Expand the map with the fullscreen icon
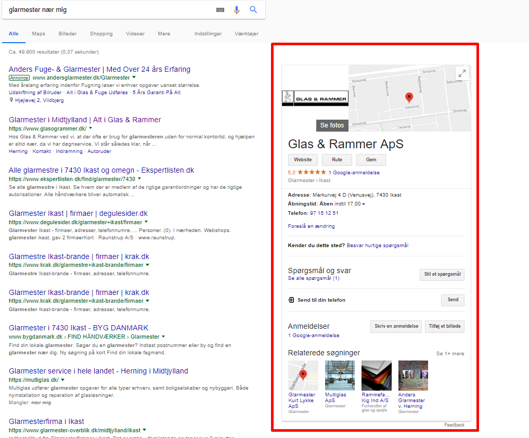529x438 pixels. tap(462, 73)
